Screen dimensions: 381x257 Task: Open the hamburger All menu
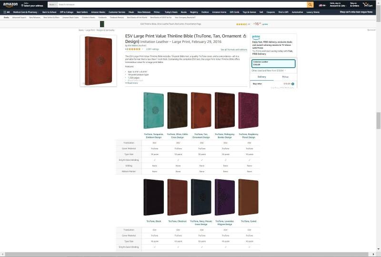[x=7, y=12]
